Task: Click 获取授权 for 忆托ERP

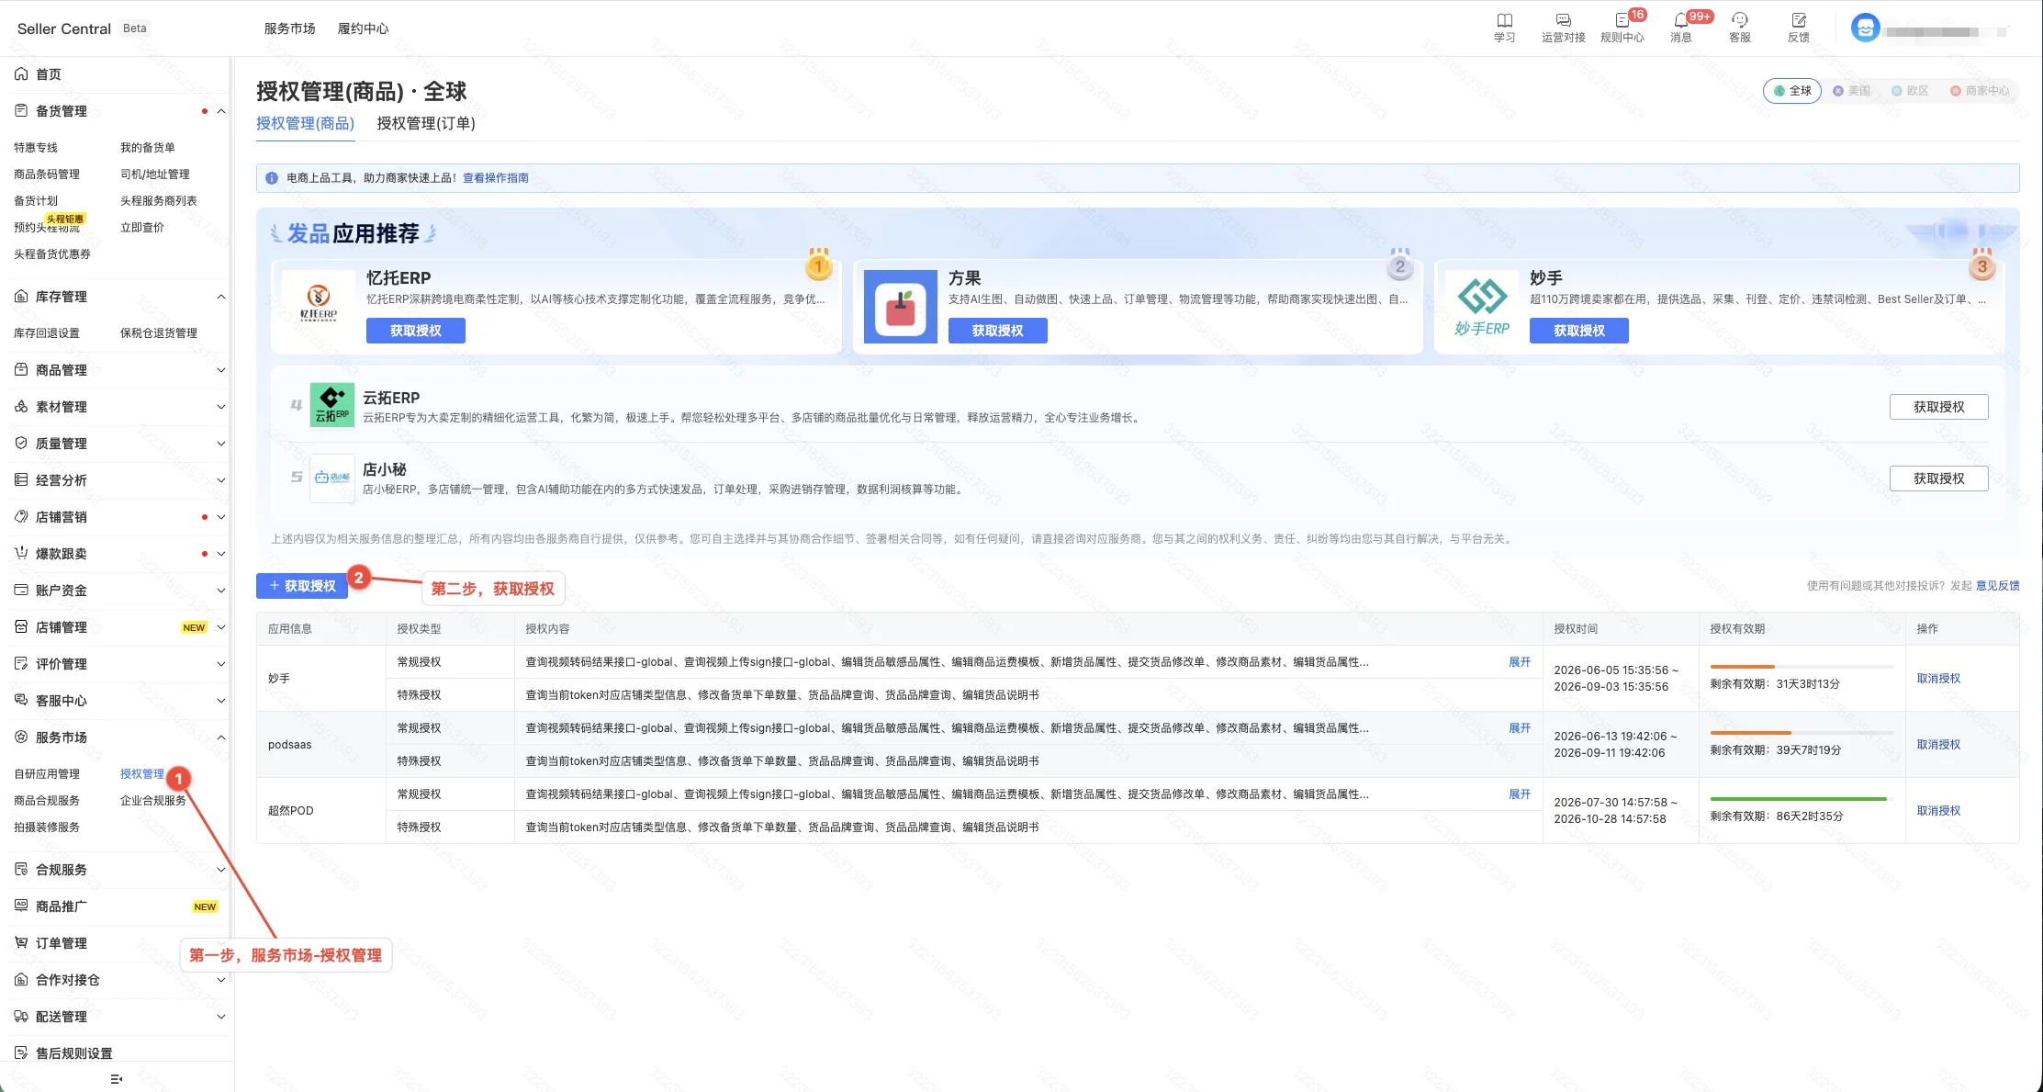Action: [x=416, y=331]
